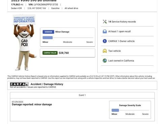Click the Car Fox mascot image
This screenshot has height=124, width=165.
pyautogui.click(x=25, y=42)
